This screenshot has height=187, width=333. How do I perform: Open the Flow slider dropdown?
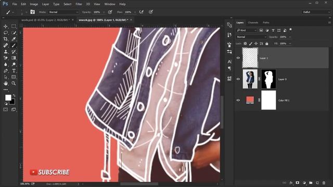(x=135, y=12)
